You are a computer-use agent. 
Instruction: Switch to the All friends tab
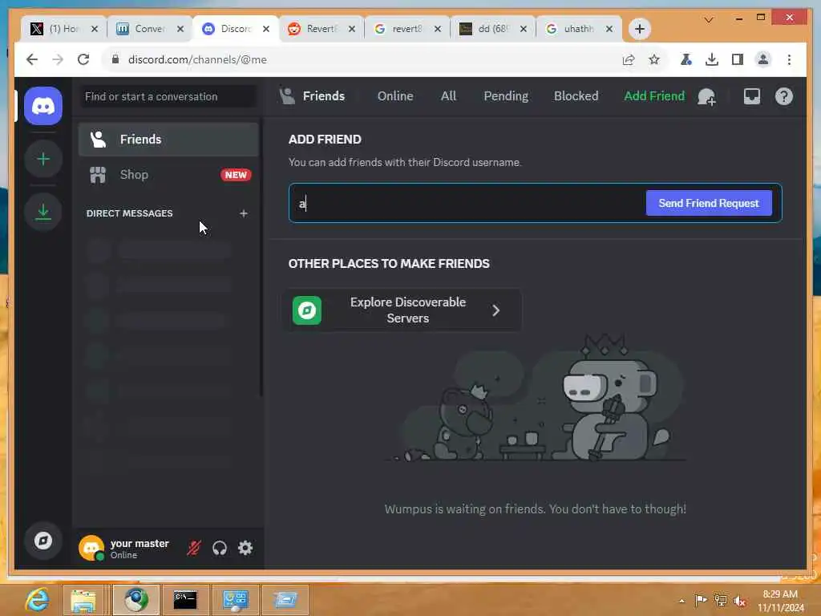448,96
